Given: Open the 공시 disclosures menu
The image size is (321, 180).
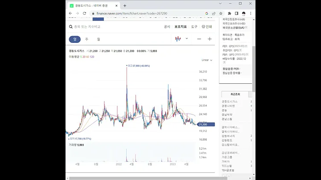Looking at the screenshot, I should [x=167, y=27].
